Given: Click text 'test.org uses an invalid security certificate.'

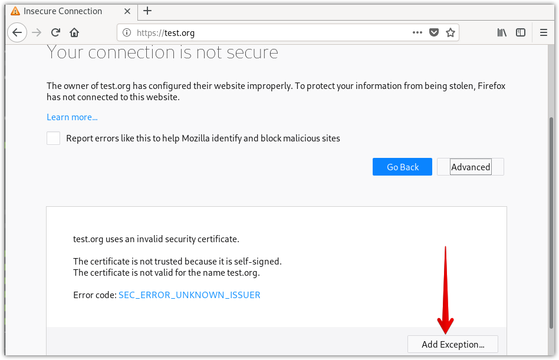Looking at the screenshot, I should point(156,239).
